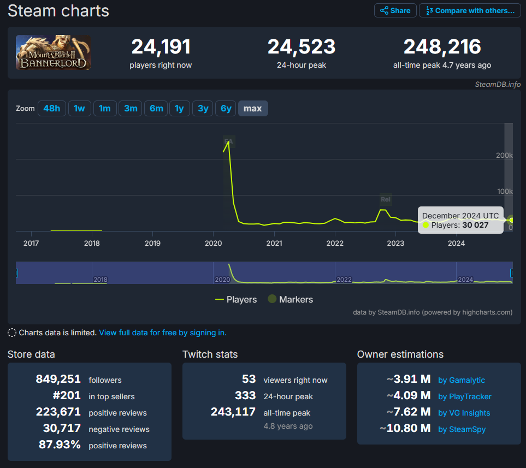This screenshot has height=468, width=526.
Task: Open the by VG Insights link
Action: click(x=464, y=413)
